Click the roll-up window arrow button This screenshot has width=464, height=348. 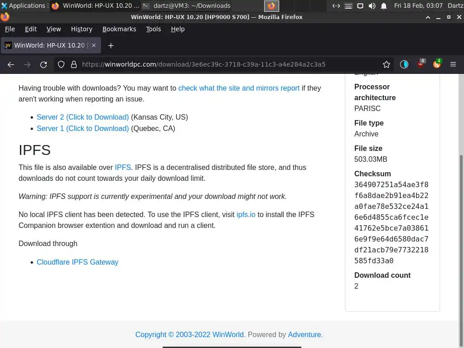[x=428, y=17]
